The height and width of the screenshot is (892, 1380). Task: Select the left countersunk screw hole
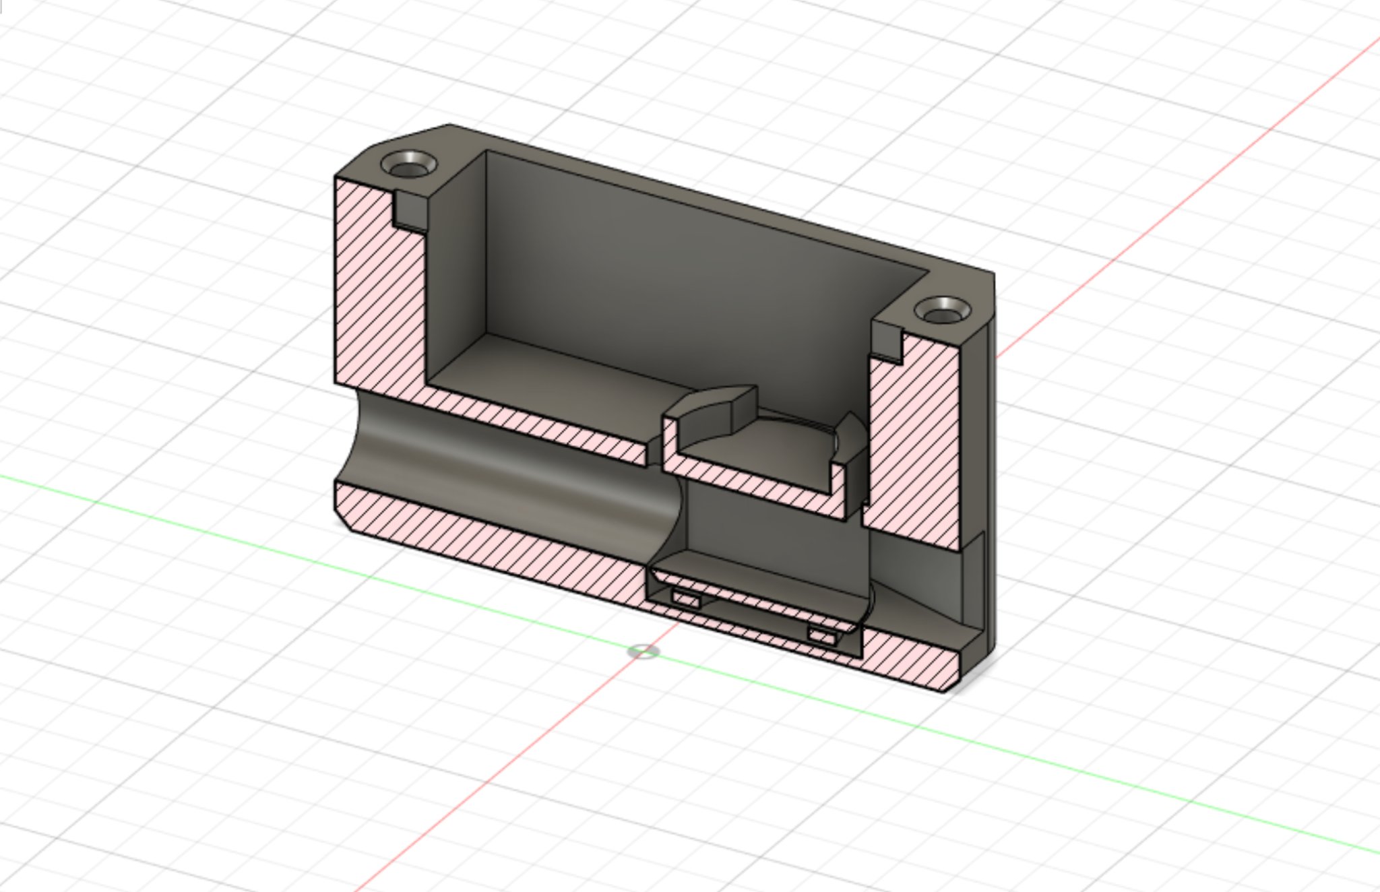[408, 165]
